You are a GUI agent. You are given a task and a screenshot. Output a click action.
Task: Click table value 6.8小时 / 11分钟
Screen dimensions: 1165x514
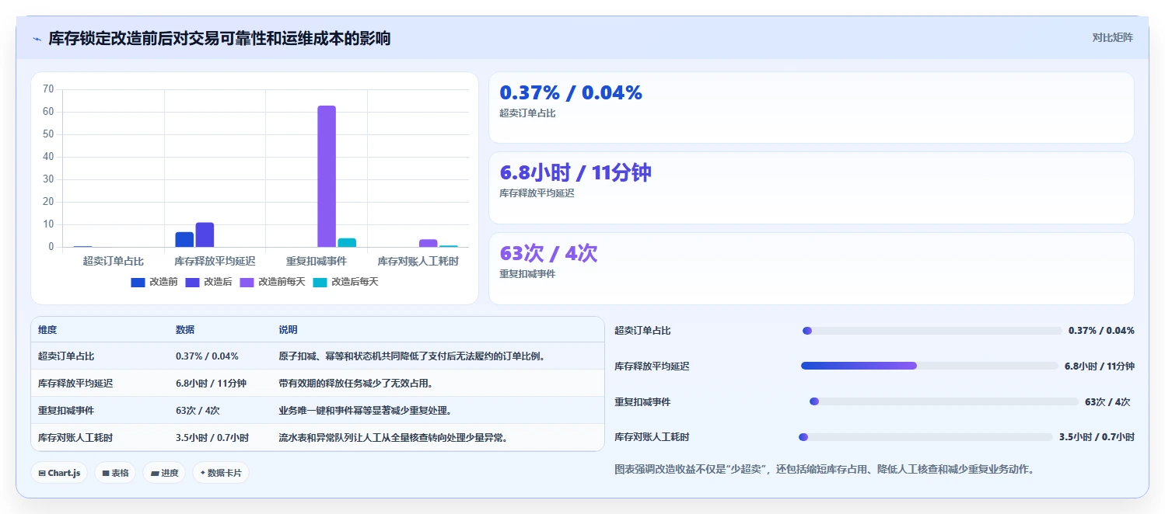point(212,384)
